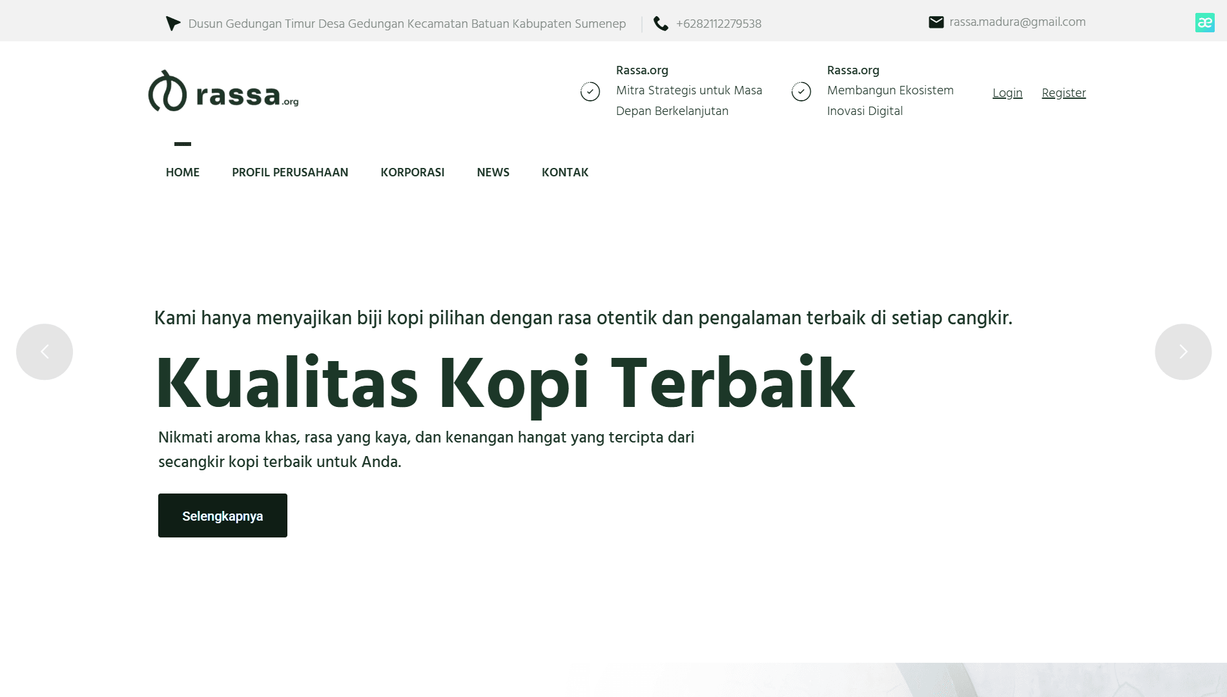Click the Selengkapnya button

pyautogui.click(x=222, y=515)
